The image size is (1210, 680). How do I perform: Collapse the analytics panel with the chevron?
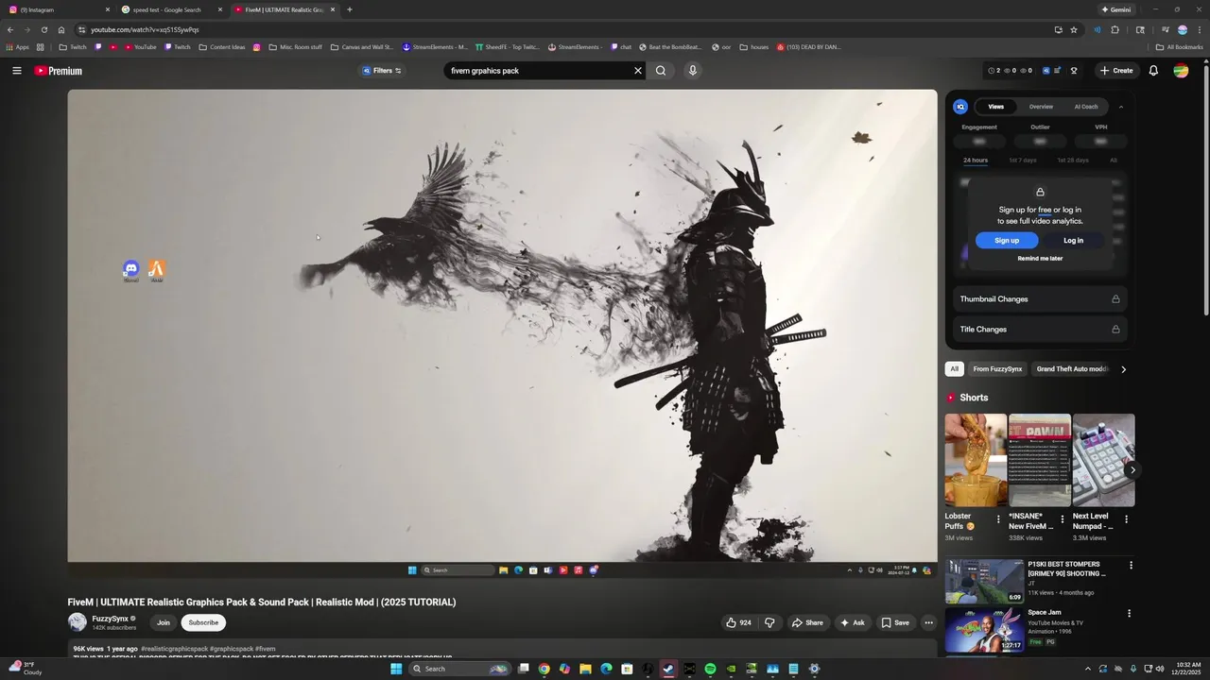pos(1121,107)
